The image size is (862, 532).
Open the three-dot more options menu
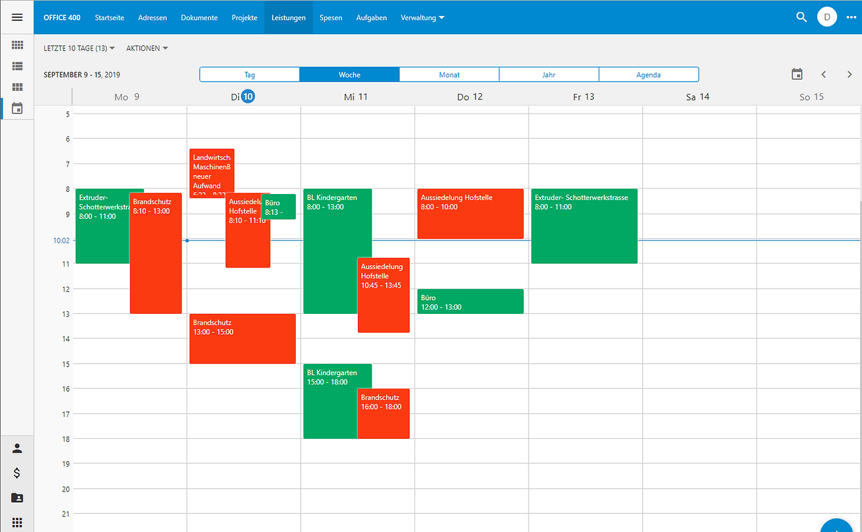point(851,17)
